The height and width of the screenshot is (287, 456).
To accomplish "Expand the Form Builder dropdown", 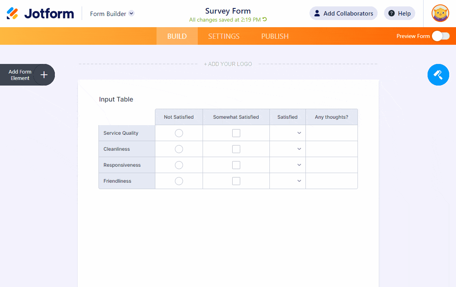I will click(x=131, y=14).
